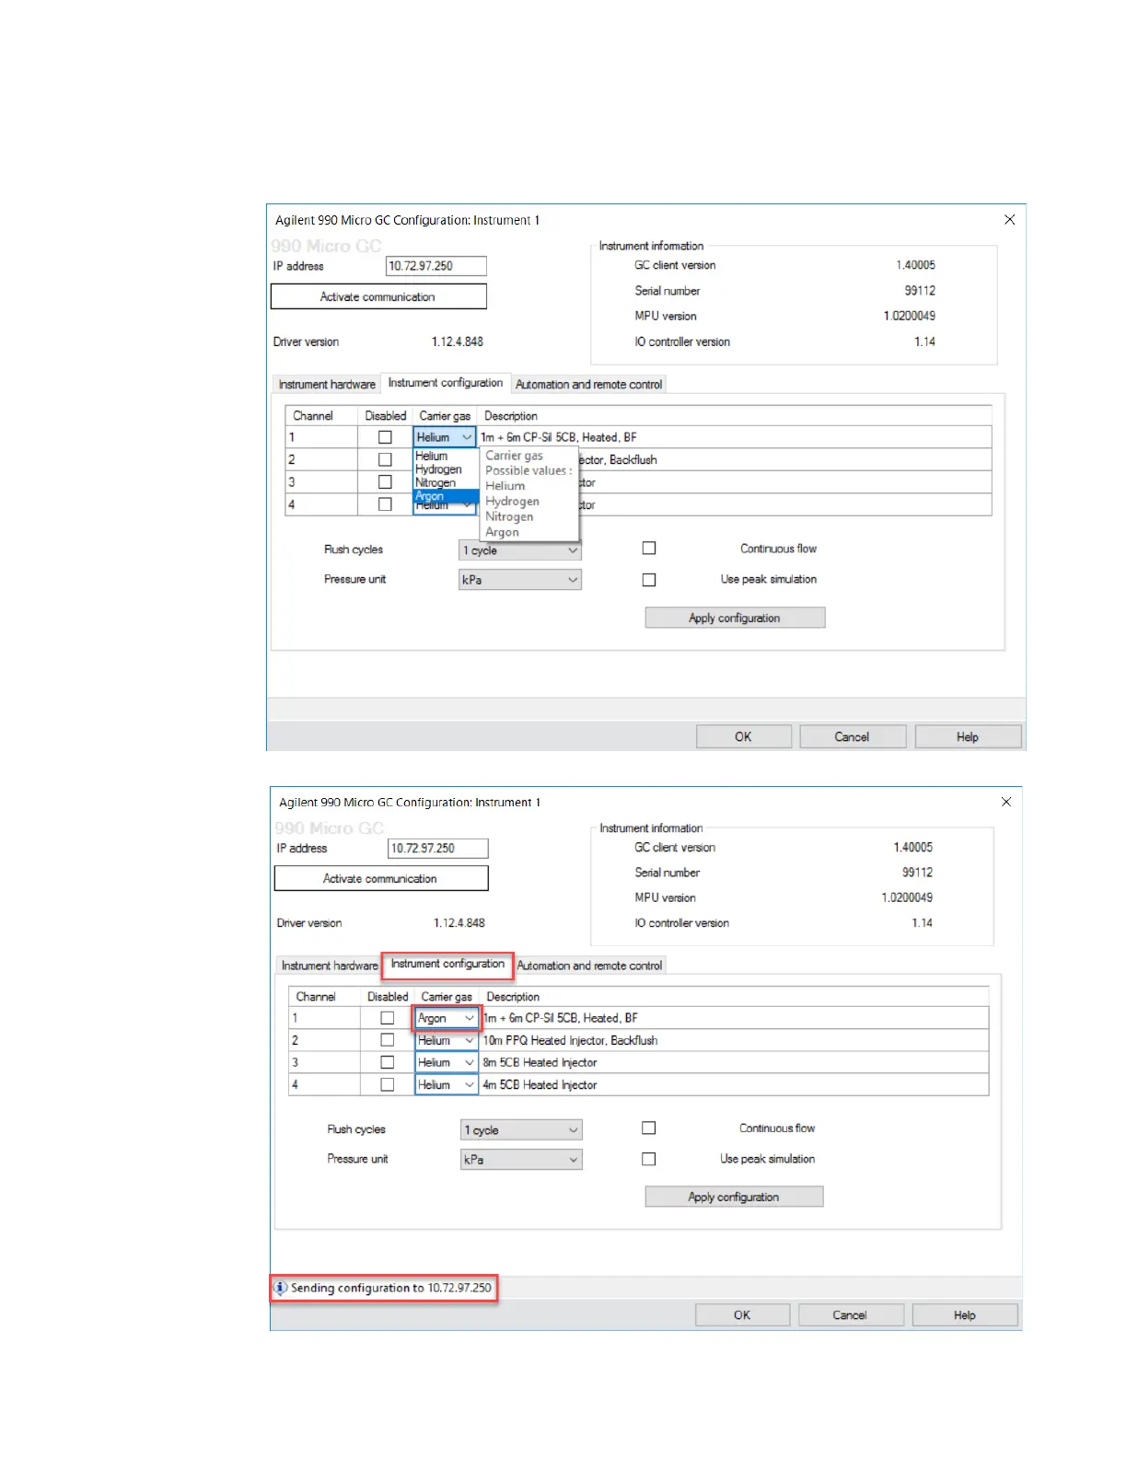Open channel 3 Helium dropdown in lower dialog

447,1062
